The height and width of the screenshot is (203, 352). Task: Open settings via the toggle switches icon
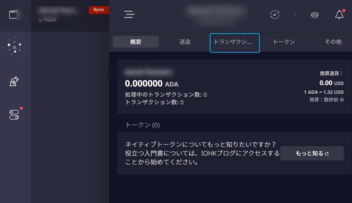(x=14, y=115)
